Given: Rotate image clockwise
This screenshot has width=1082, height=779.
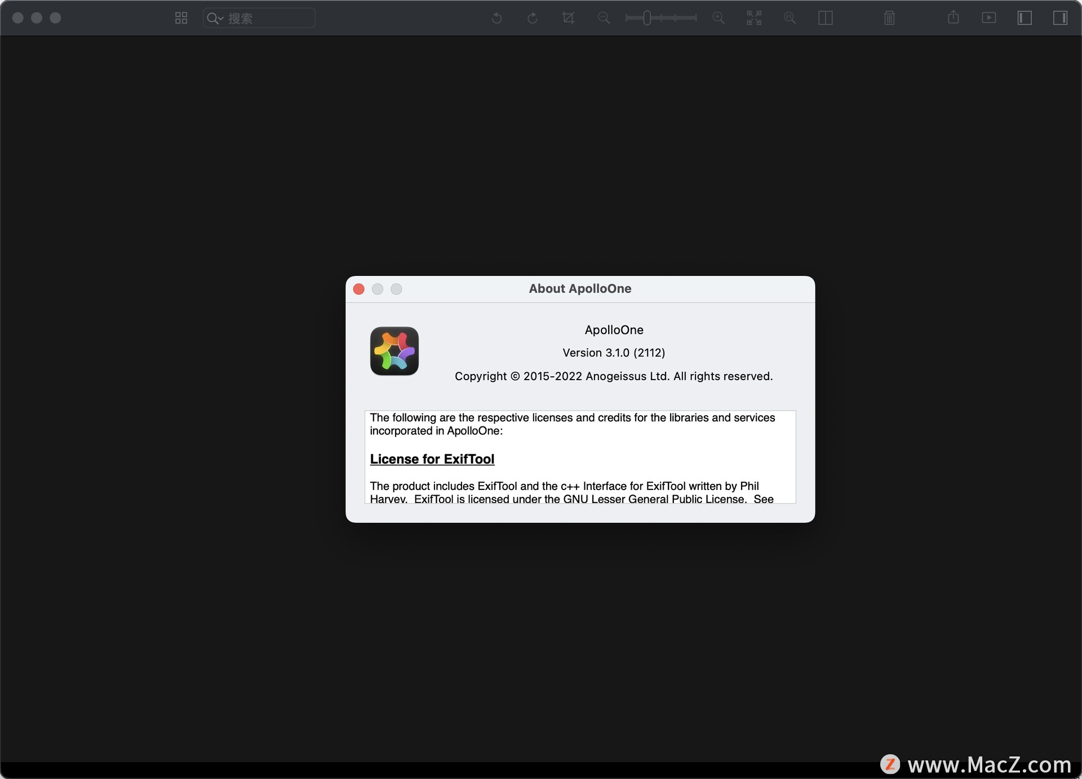Looking at the screenshot, I should [532, 18].
